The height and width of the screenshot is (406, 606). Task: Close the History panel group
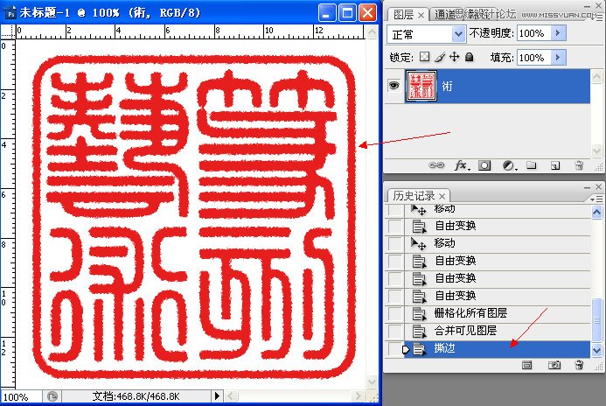click(x=599, y=187)
